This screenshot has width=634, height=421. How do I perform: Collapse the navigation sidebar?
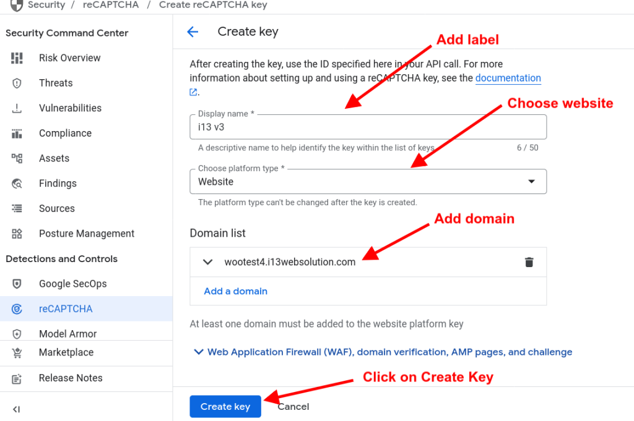click(x=17, y=409)
